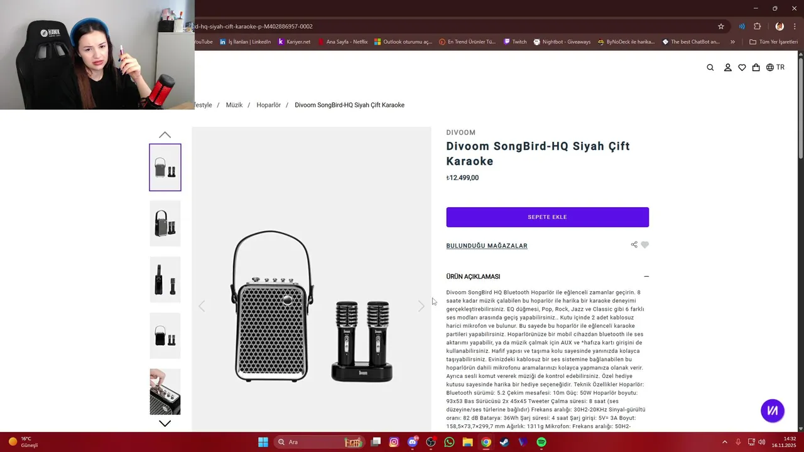Open OBS Studio from the taskbar
Image resolution: width=804 pixels, height=452 pixels.
pyautogui.click(x=431, y=442)
